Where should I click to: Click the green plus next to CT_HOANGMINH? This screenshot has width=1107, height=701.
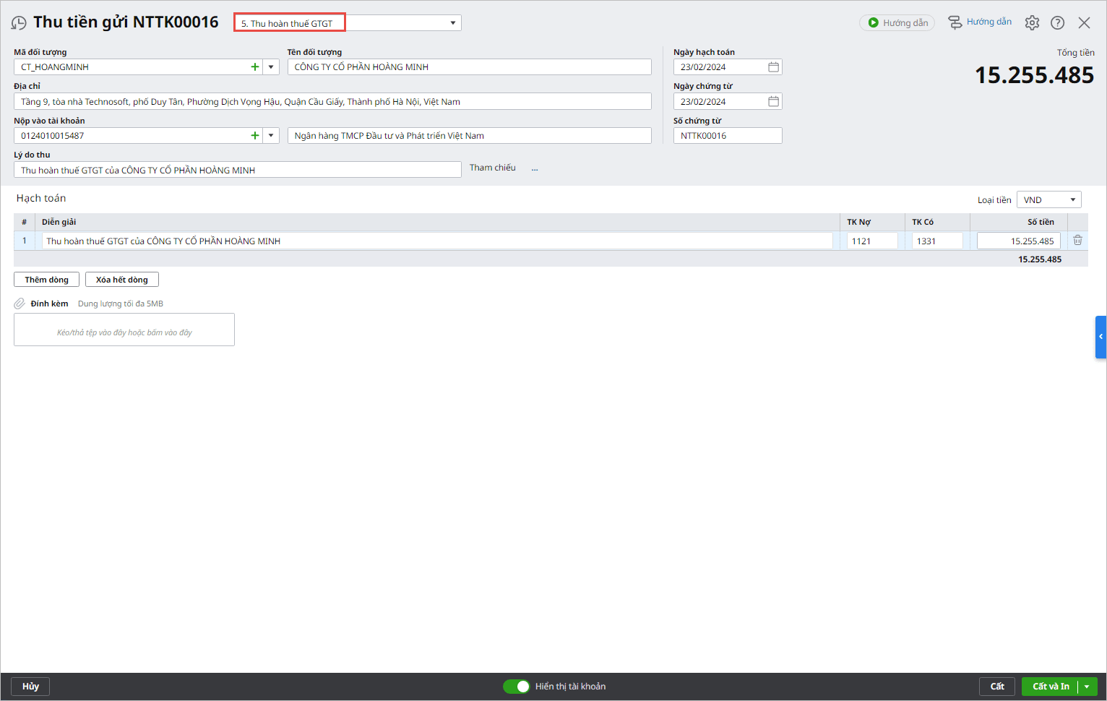(254, 67)
